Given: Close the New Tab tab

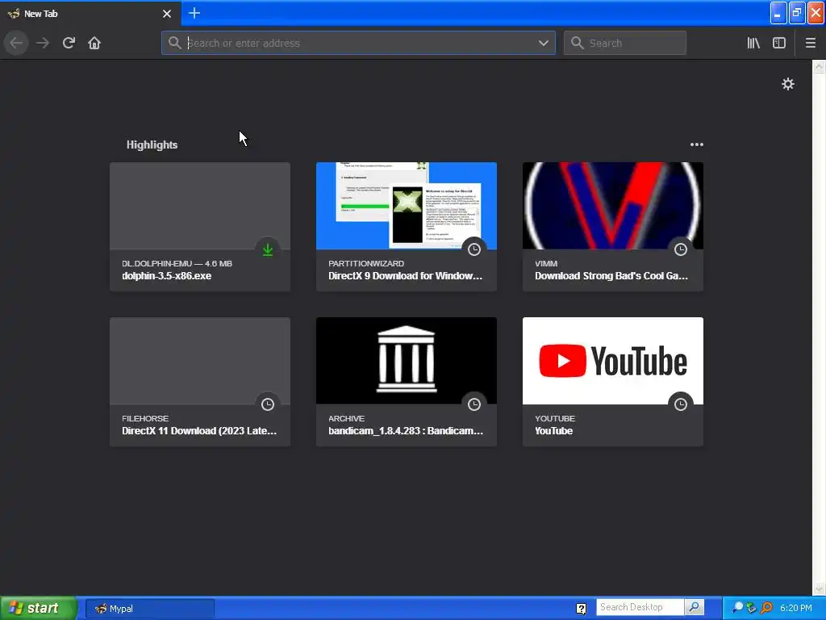Looking at the screenshot, I should click(x=167, y=14).
